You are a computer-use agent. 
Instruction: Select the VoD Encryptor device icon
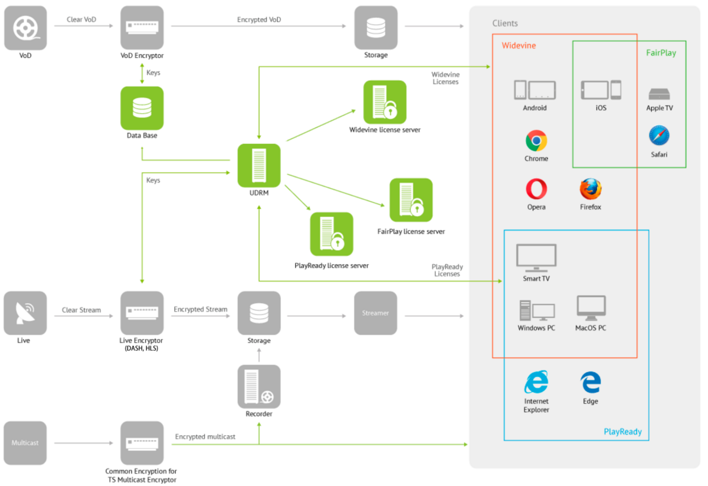[x=142, y=28]
